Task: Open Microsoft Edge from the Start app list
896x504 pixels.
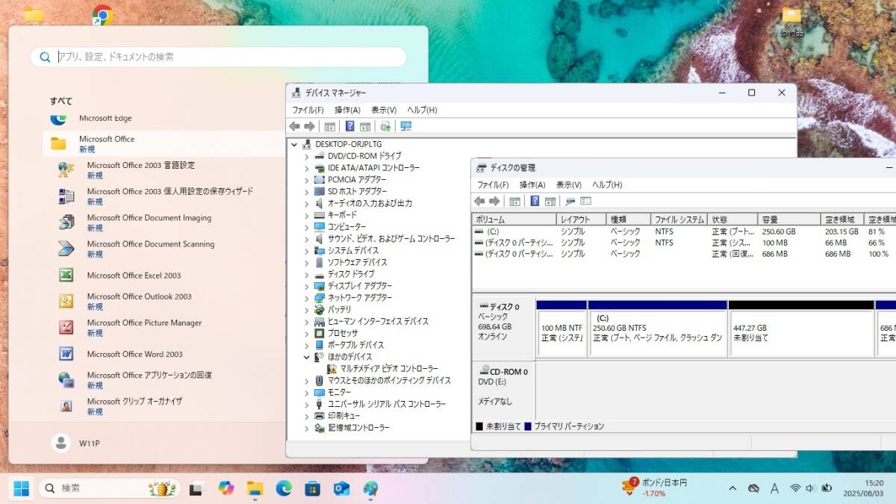Action: [105, 118]
